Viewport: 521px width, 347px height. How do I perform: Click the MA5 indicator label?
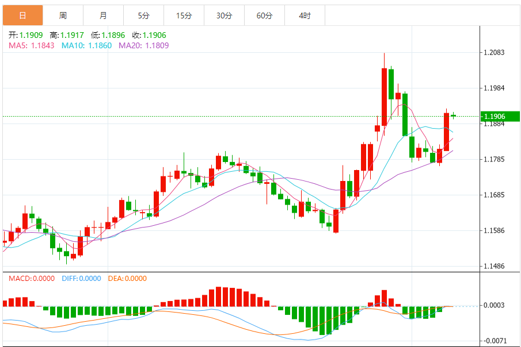(x=31, y=45)
